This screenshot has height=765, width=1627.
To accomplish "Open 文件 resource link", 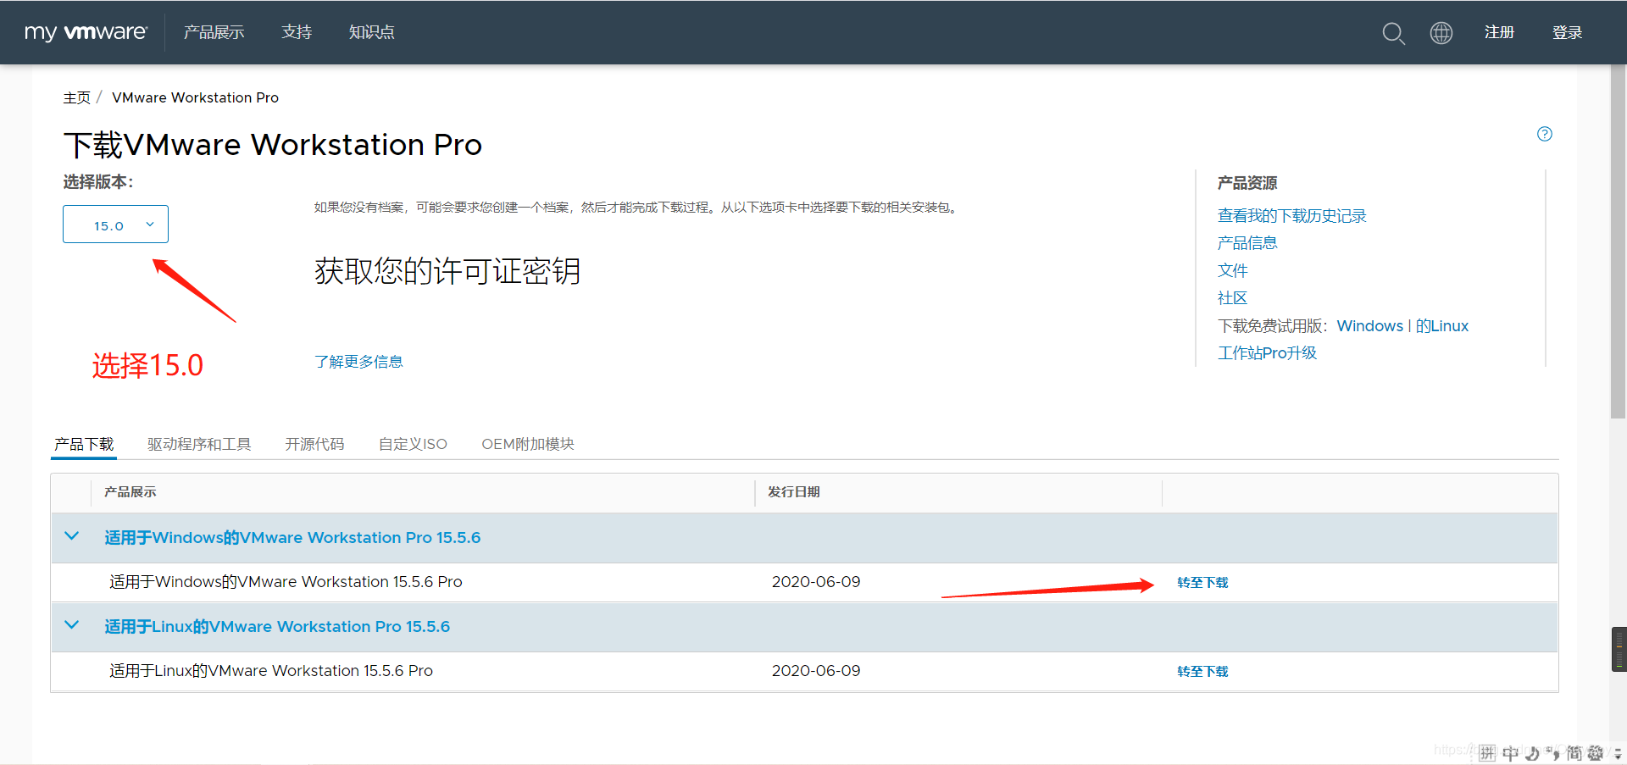I will point(1232,270).
